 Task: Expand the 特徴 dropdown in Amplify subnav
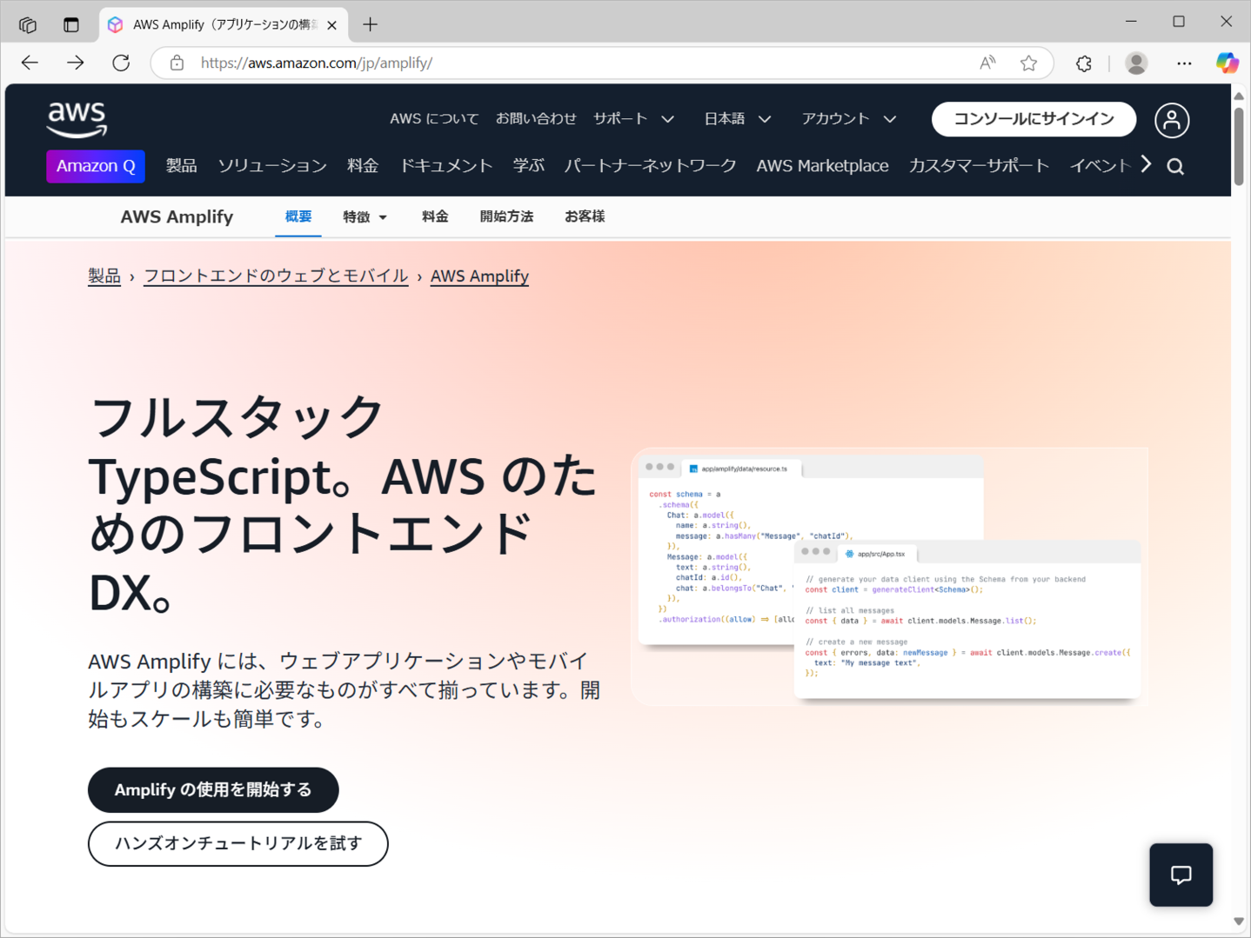(365, 216)
